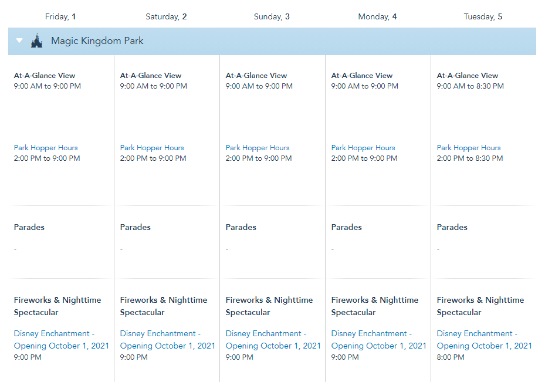The image size is (545, 382).
Task: Click Monday's Disney Enchantment fireworks link
Action: pyautogui.click(x=371, y=340)
